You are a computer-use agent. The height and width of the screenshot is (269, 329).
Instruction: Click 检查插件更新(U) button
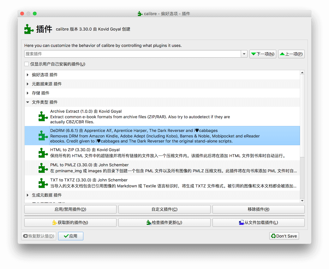click(x=164, y=222)
